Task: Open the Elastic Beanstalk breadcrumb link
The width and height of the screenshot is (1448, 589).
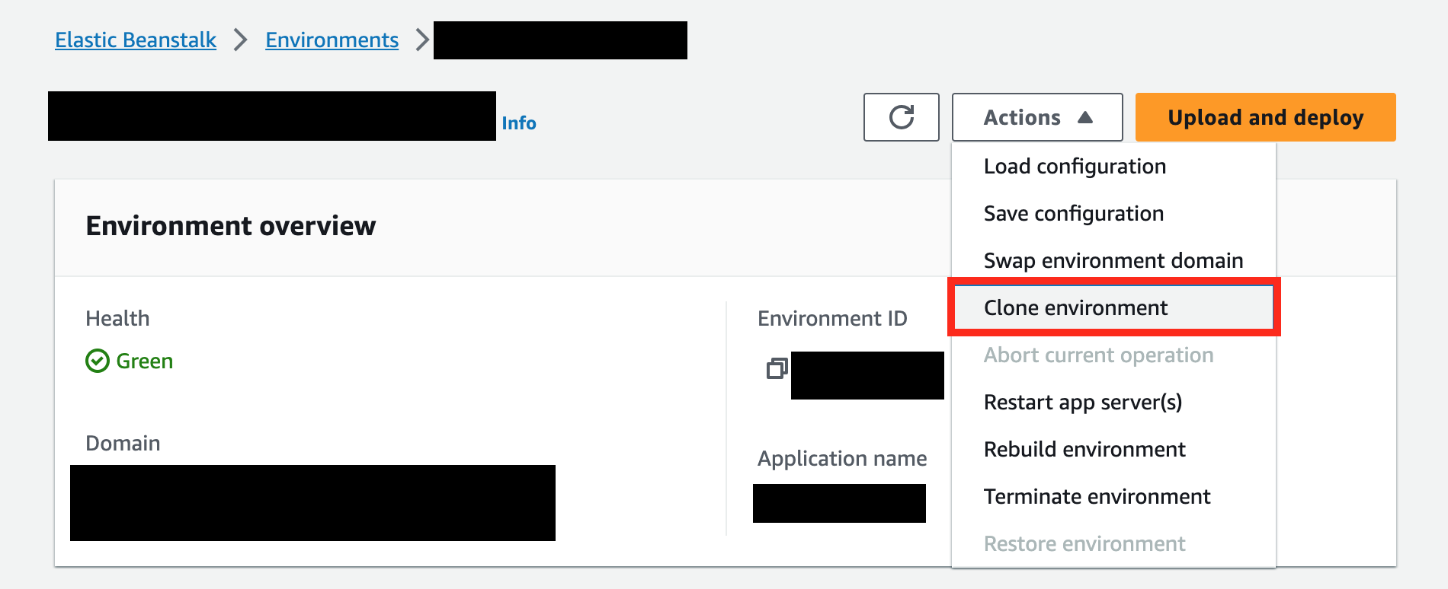Action: click(136, 40)
